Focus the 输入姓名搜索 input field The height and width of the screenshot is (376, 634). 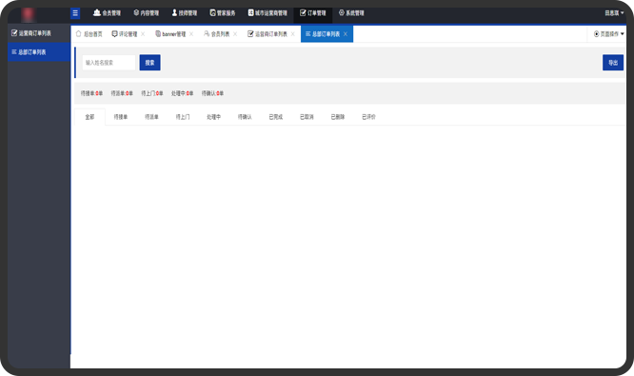(109, 63)
